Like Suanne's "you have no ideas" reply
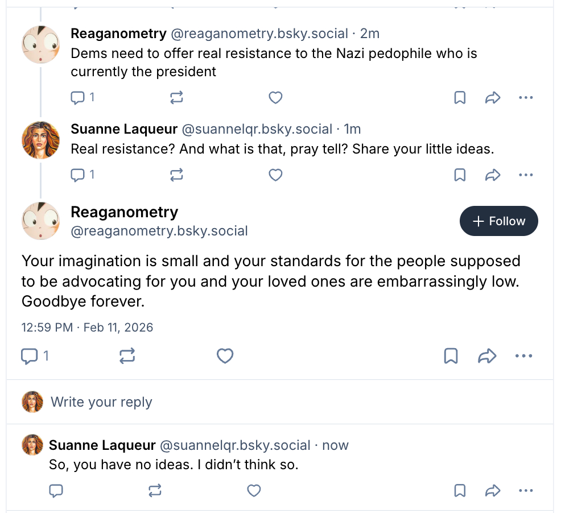The image size is (561, 513). click(254, 490)
